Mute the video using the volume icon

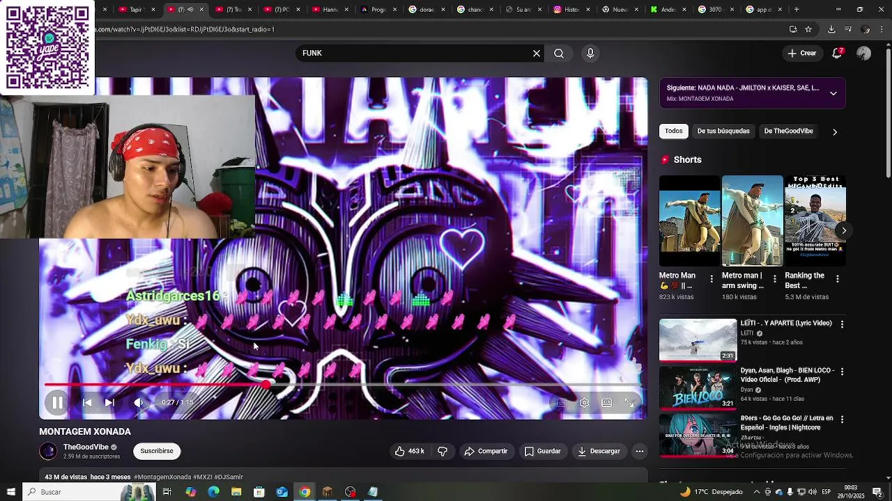[x=139, y=402]
